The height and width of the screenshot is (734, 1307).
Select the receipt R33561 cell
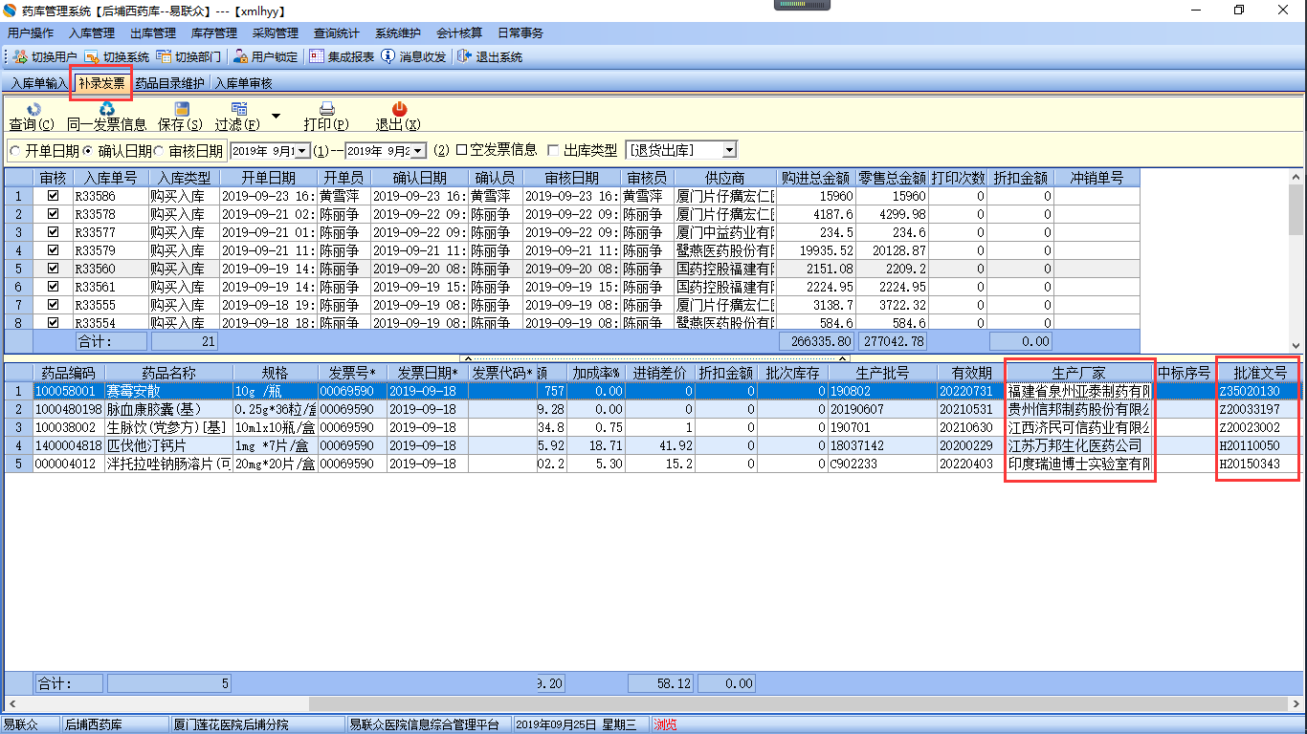(x=110, y=287)
